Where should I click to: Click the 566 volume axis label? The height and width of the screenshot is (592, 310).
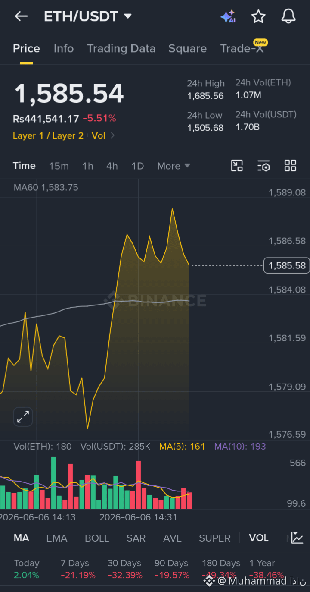(298, 463)
